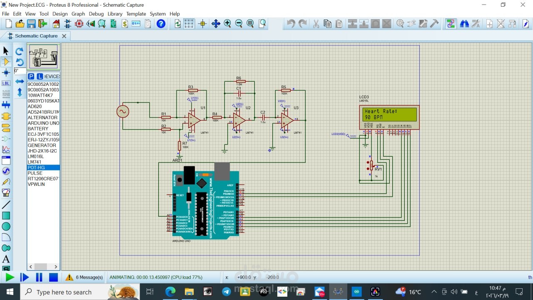Open Microsoft Edge from the taskbar

click(171, 292)
